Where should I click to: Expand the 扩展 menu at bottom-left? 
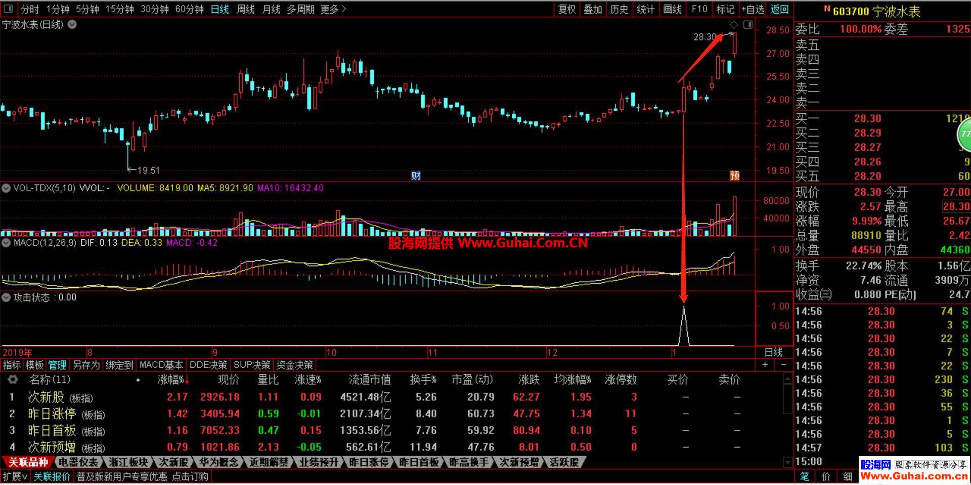pos(15,476)
